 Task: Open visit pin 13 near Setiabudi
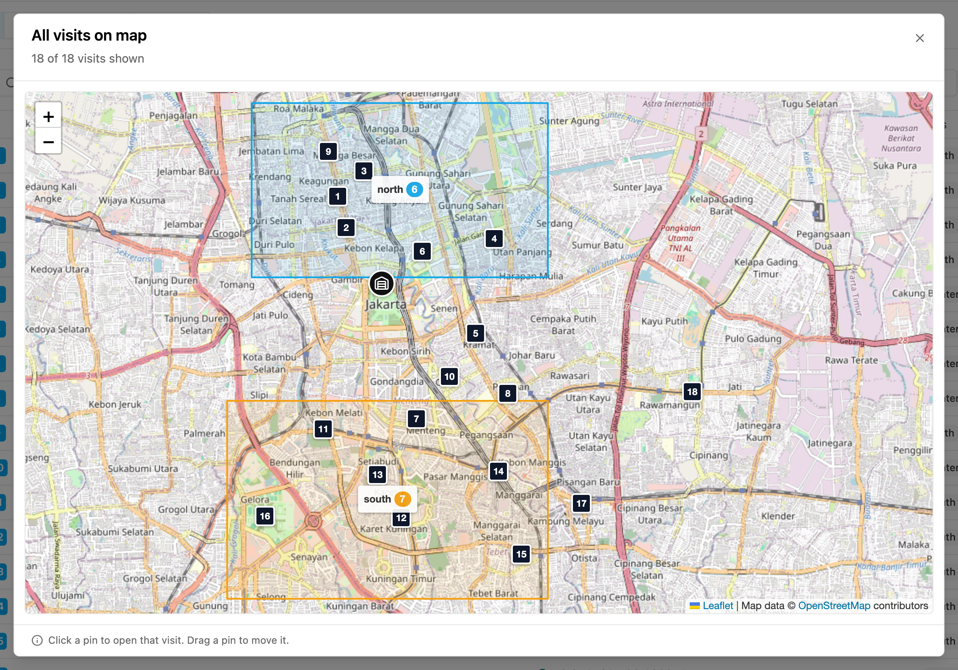377,475
